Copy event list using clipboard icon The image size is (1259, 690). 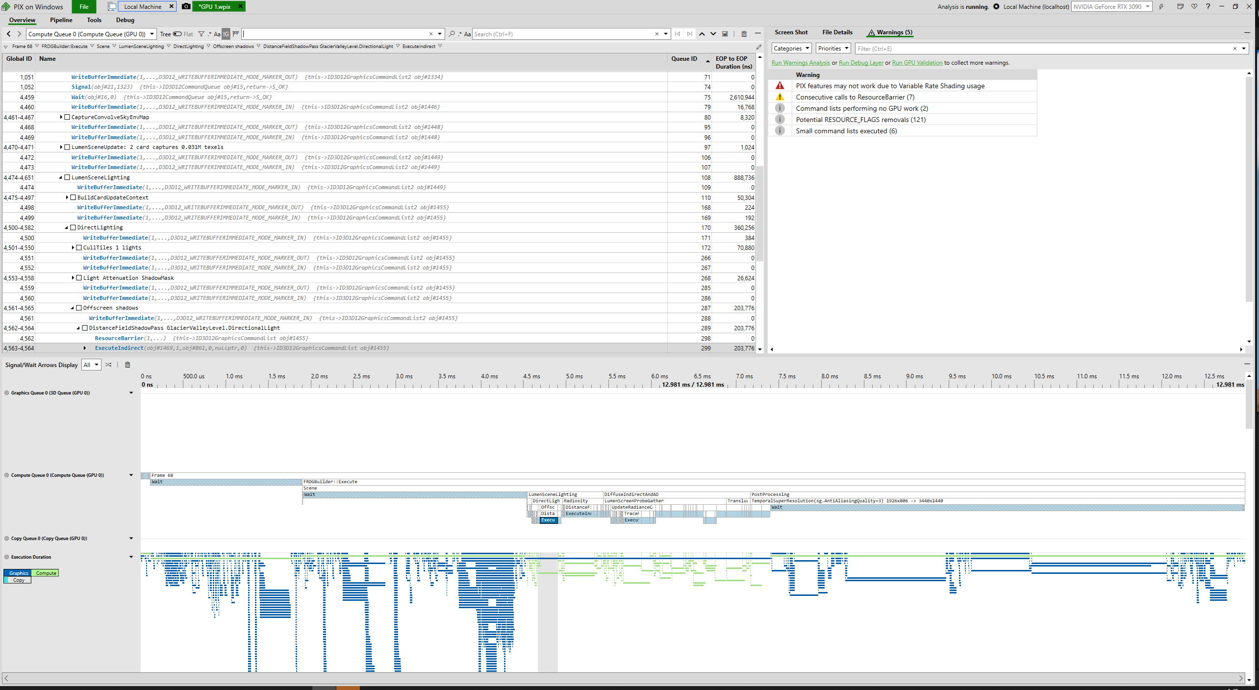tap(744, 34)
